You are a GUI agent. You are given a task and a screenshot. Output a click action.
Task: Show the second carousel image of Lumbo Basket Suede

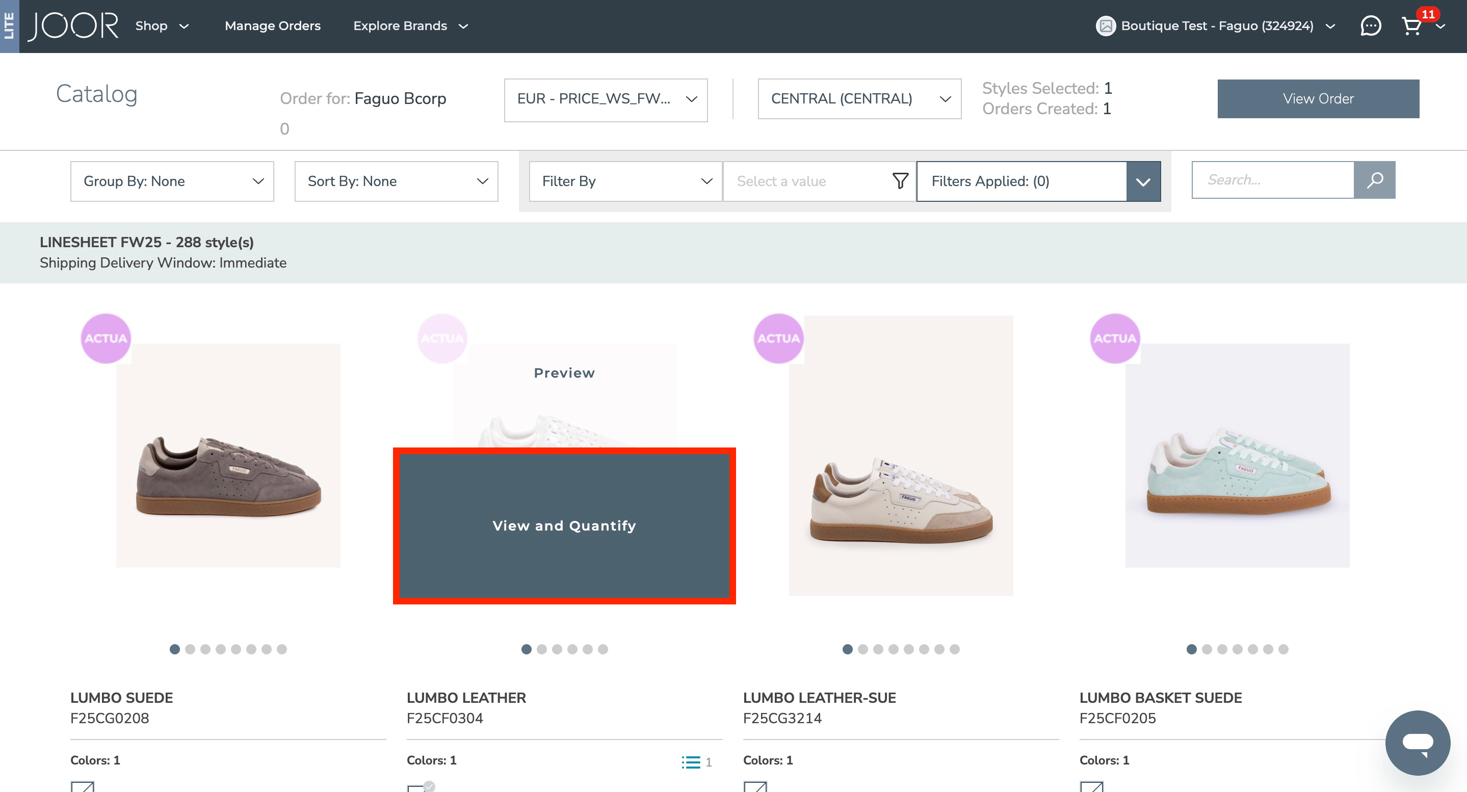point(1206,649)
